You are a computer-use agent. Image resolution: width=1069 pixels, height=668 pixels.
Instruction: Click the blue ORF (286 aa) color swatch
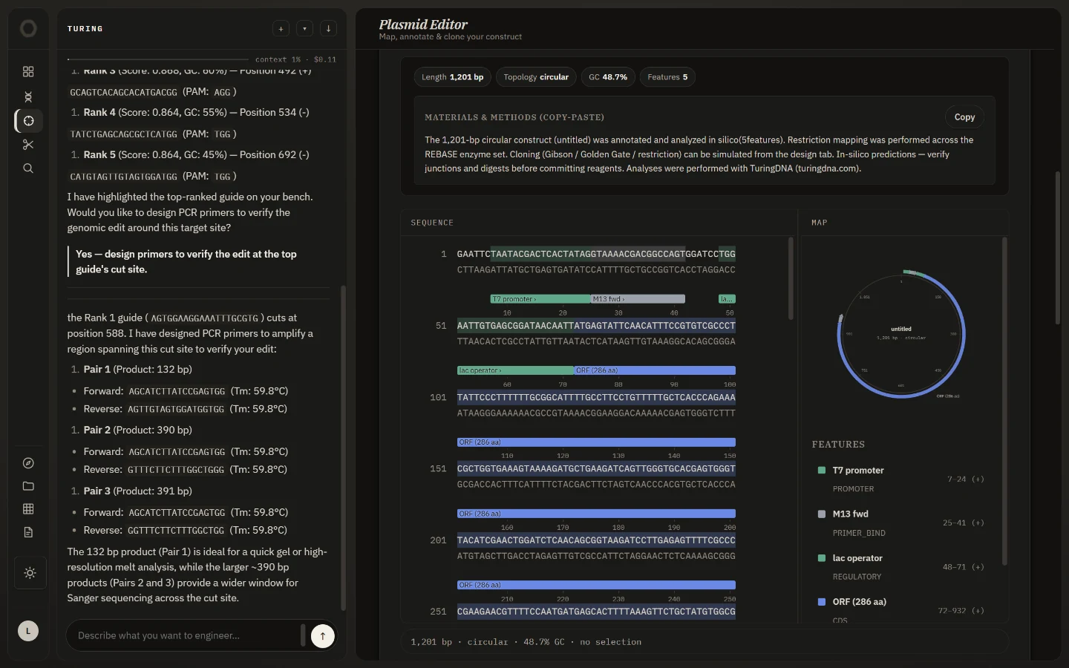(822, 602)
